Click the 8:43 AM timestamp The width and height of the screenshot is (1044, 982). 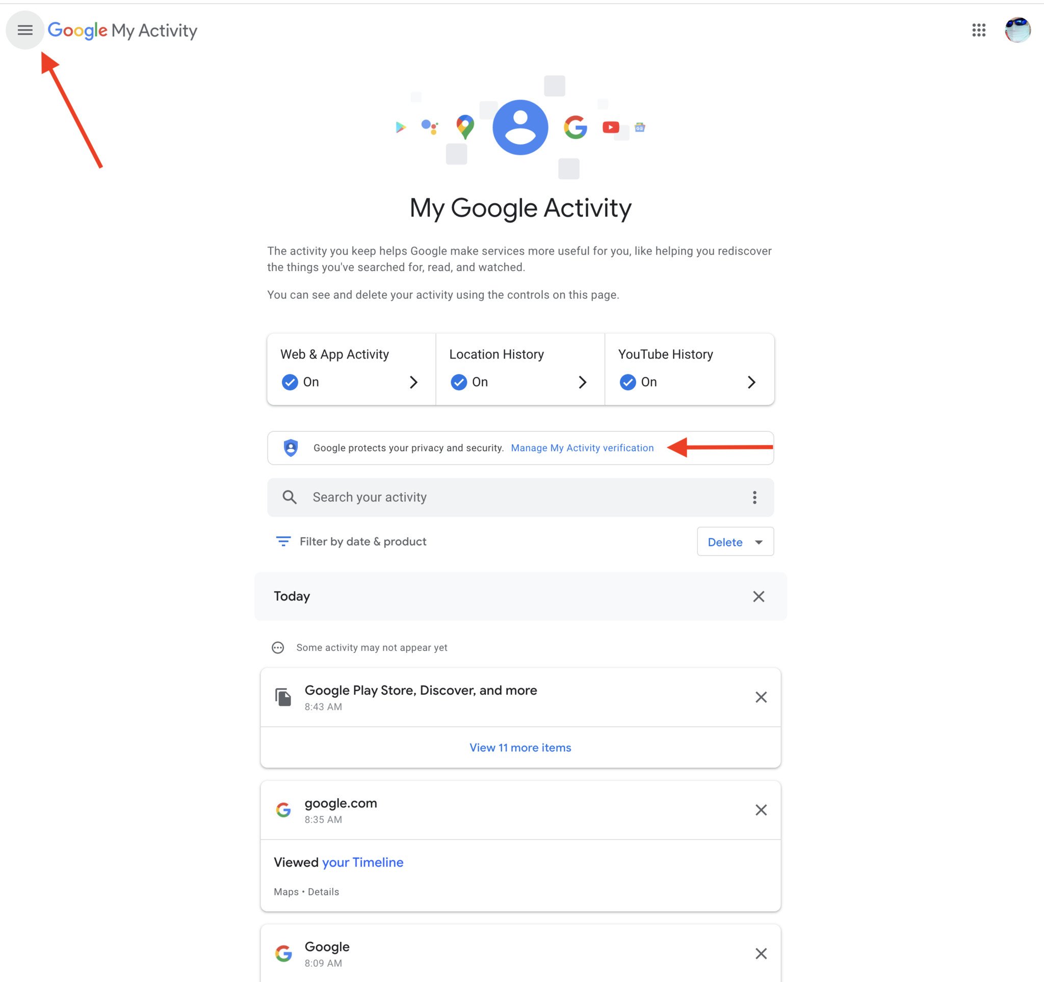click(323, 706)
